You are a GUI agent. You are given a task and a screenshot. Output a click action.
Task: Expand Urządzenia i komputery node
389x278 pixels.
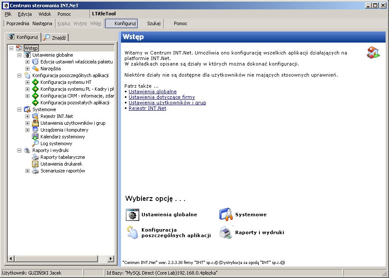click(x=28, y=130)
